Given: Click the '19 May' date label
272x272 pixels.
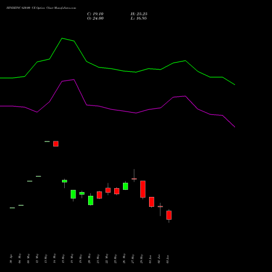Looking at the screenshot, I should [81, 258].
